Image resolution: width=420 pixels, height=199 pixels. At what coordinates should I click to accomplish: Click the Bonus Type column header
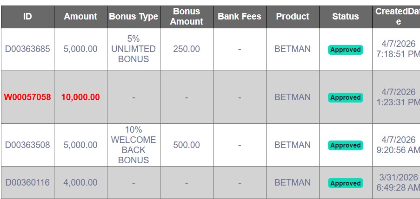point(133,17)
